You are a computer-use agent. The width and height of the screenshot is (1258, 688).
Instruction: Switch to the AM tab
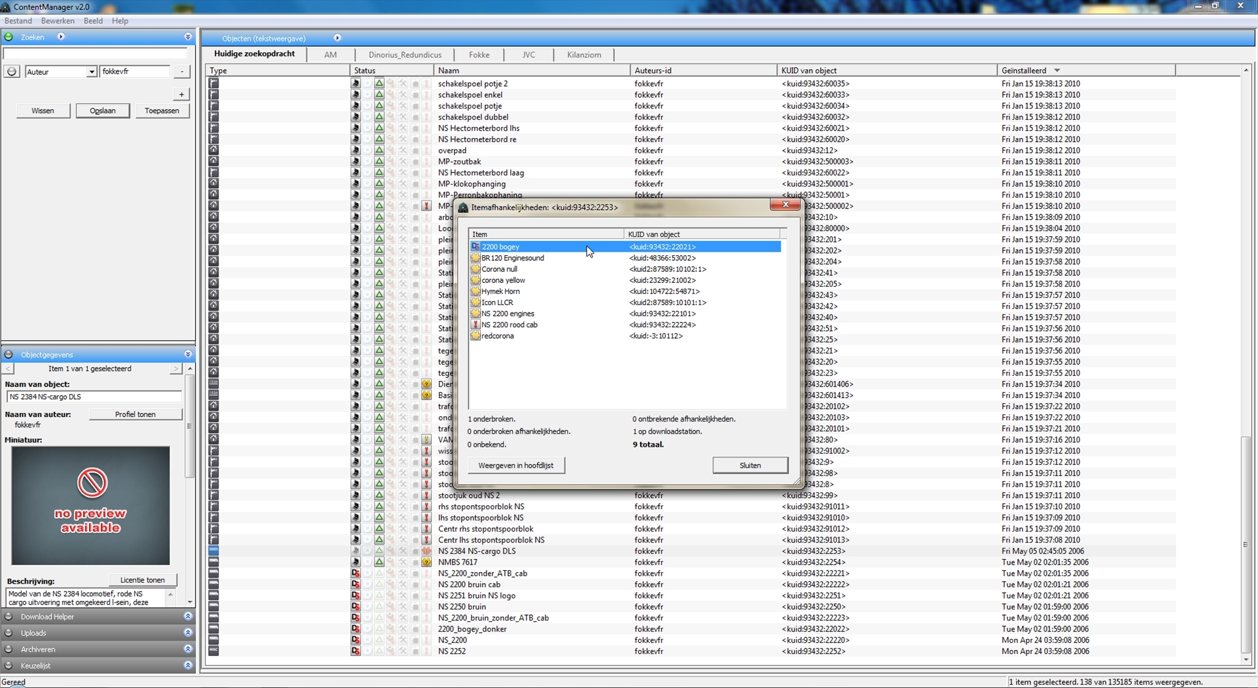pos(330,55)
